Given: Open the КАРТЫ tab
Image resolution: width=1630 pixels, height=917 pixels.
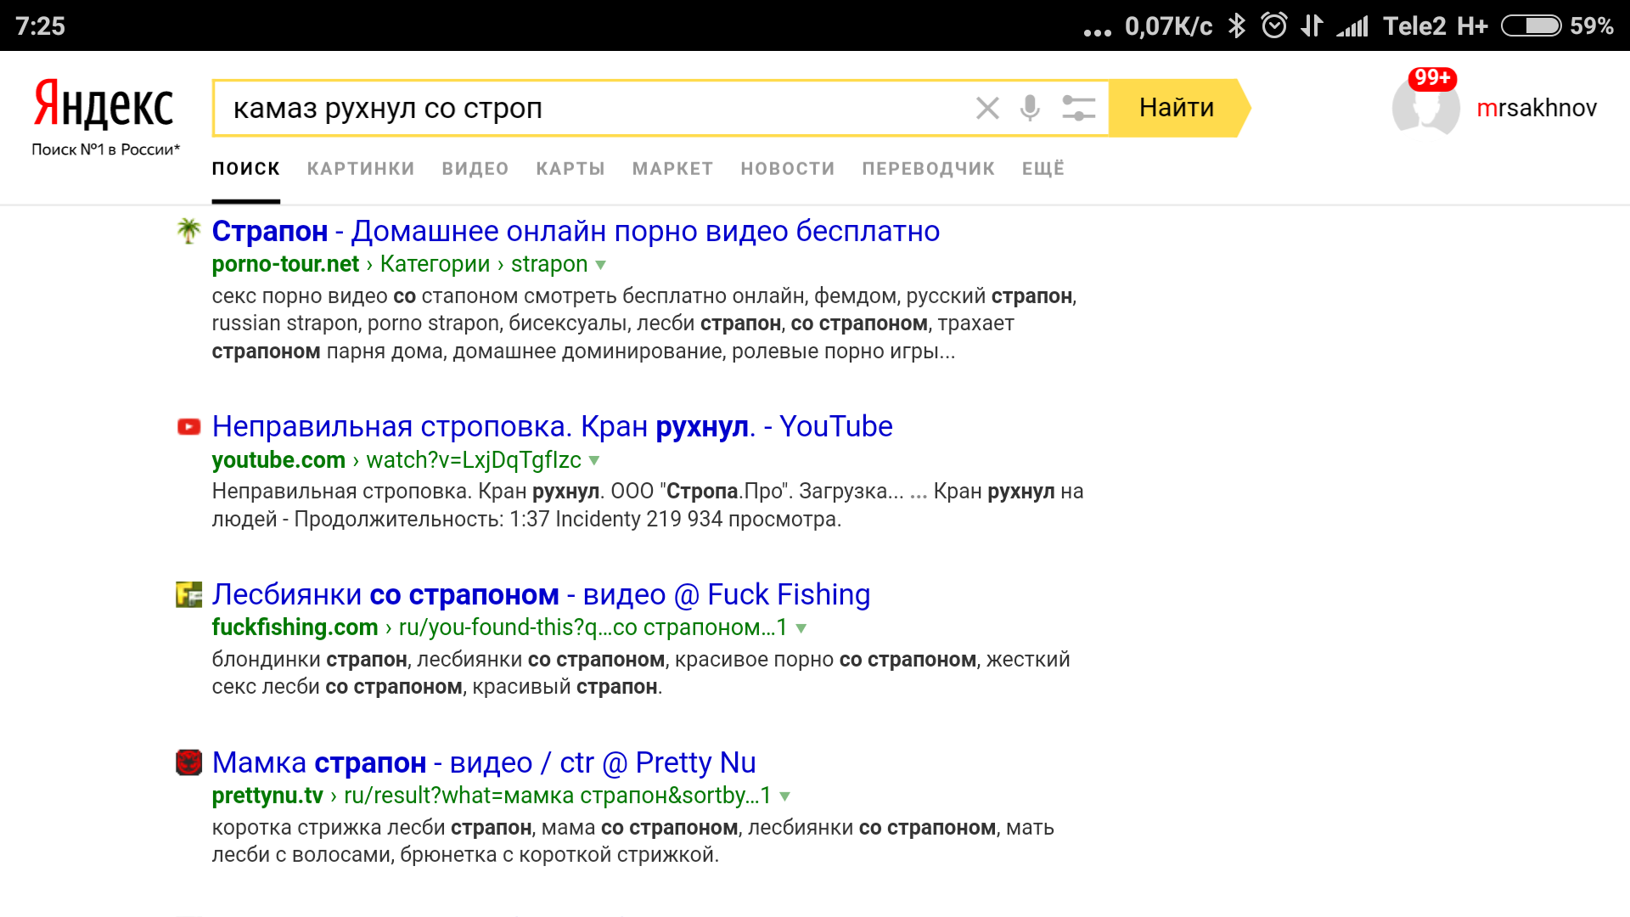Looking at the screenshot, I should [x=570, y=169].
